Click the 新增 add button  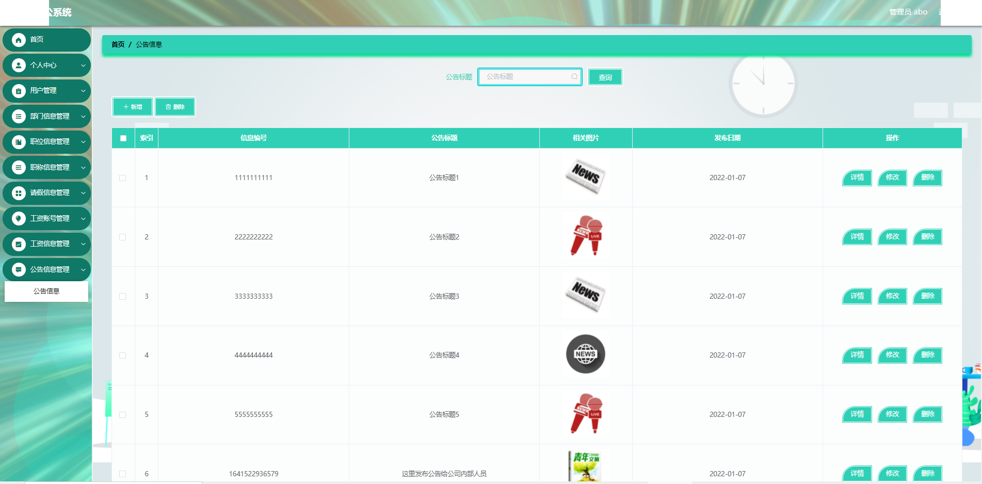coord(133,107)
